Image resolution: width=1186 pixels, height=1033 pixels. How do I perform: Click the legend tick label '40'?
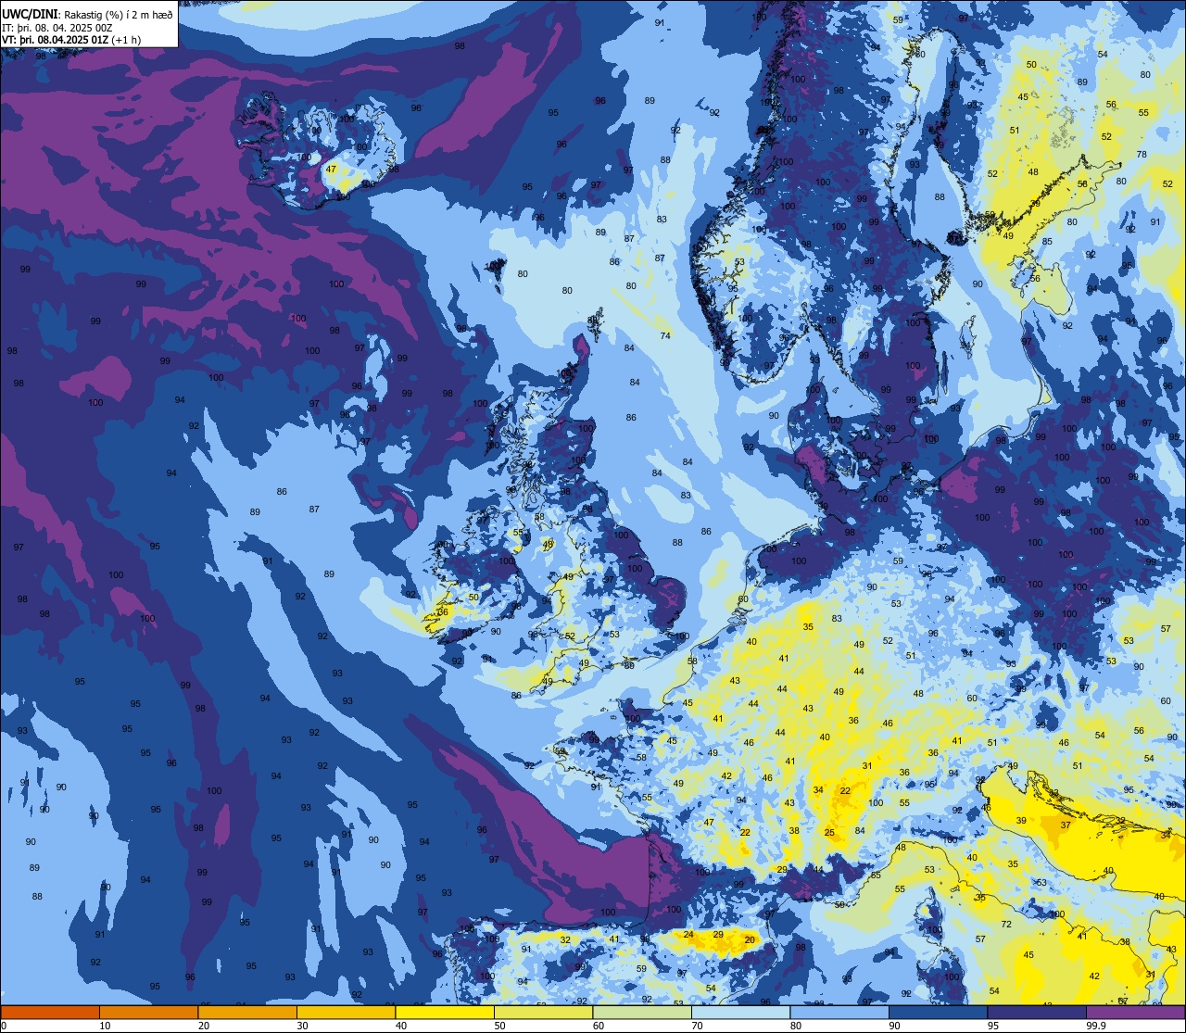(x=401, y=1026)
